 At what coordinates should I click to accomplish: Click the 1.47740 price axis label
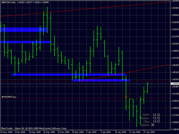click(175, 58)
